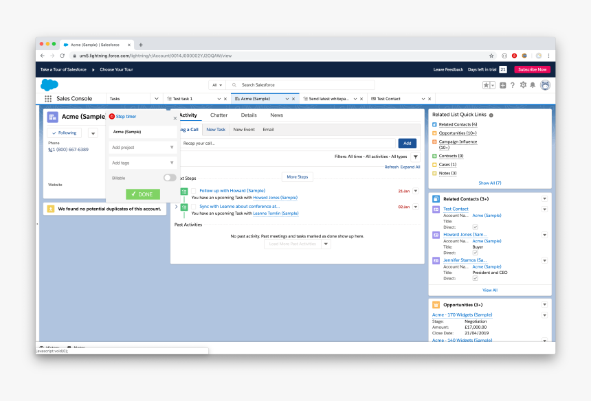This screenshot has width=591, height=401.
Task: Open the Salesforce Help question mark
Action: [x=513, y=85]
